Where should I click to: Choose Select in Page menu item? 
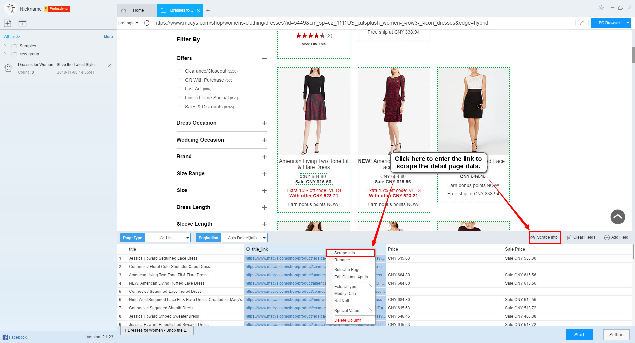pos(351,270)
